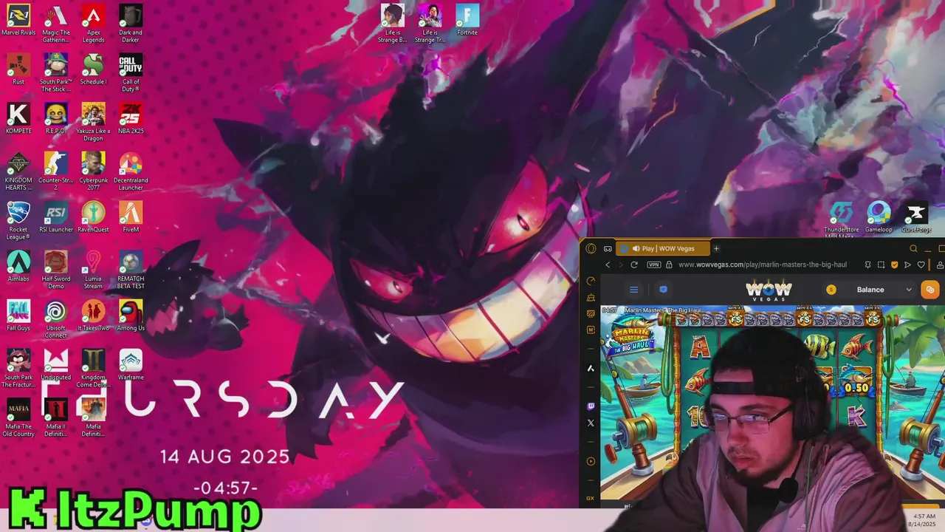Click the RavenQuest desktop icon
Screen dimensions: 945x532
(93, 216)
